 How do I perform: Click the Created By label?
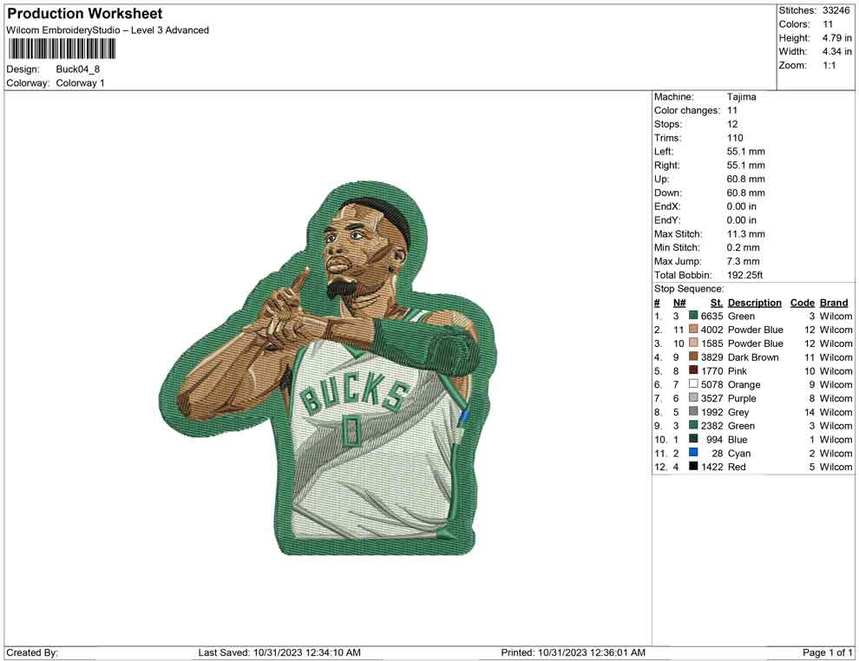point(32,652)
